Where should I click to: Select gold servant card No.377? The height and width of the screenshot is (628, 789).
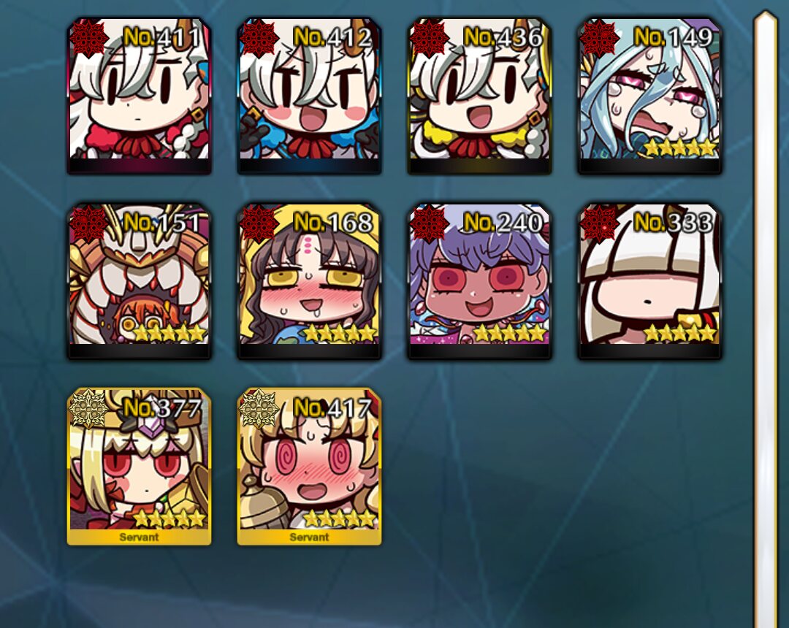click(140, 467)
